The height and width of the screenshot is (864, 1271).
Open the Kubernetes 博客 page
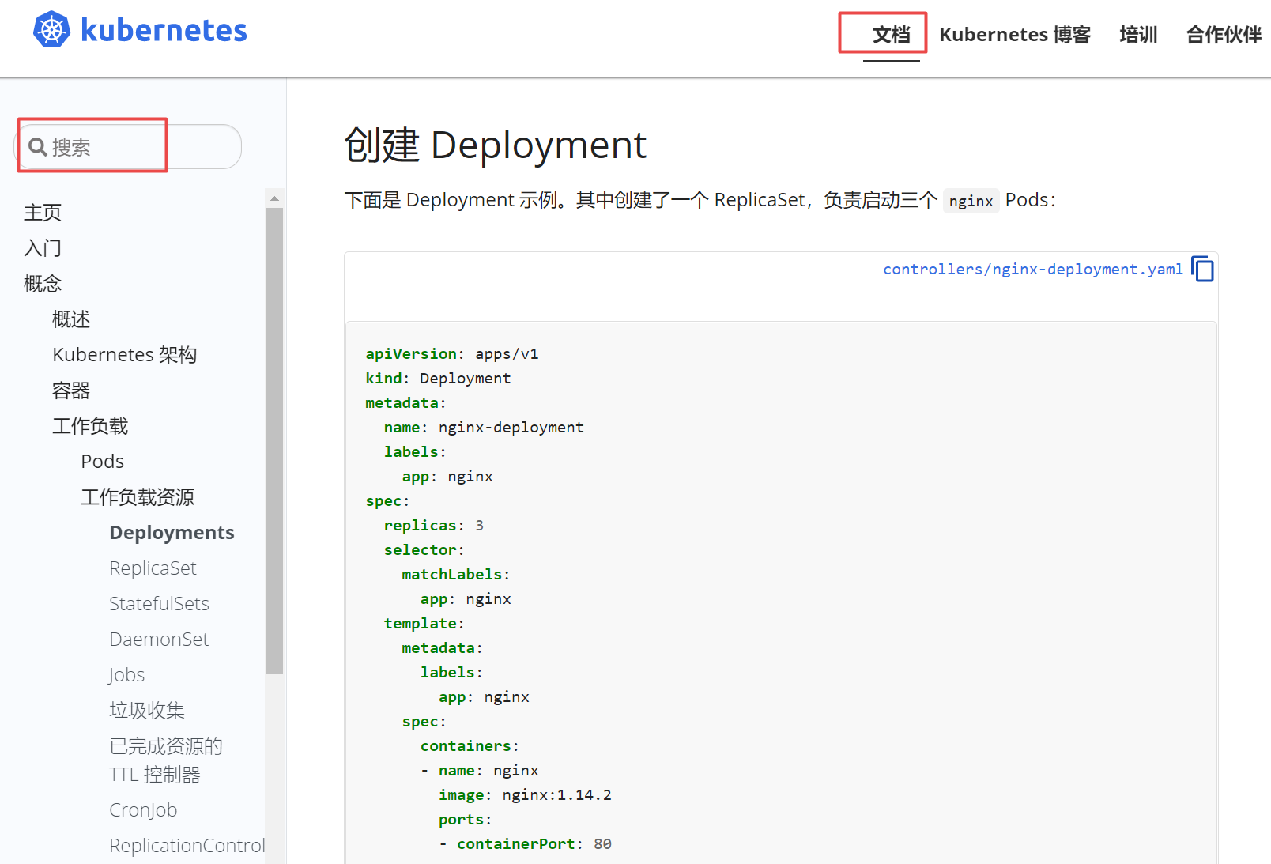click(1014, 34)
